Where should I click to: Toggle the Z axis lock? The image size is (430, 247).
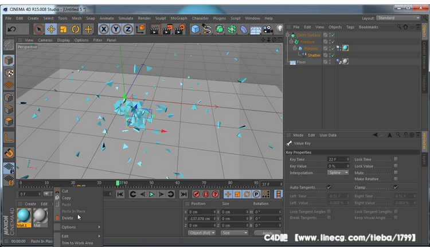coord(128,29)
